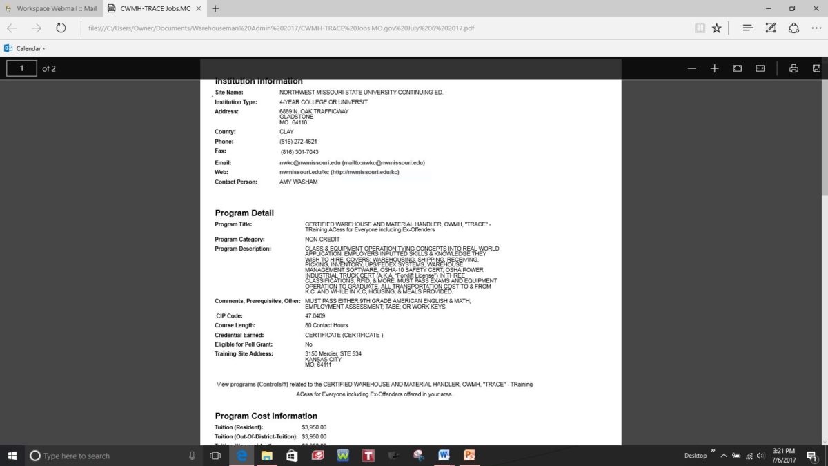
Task: Click the file path address bar
Action: click(281, 28)
